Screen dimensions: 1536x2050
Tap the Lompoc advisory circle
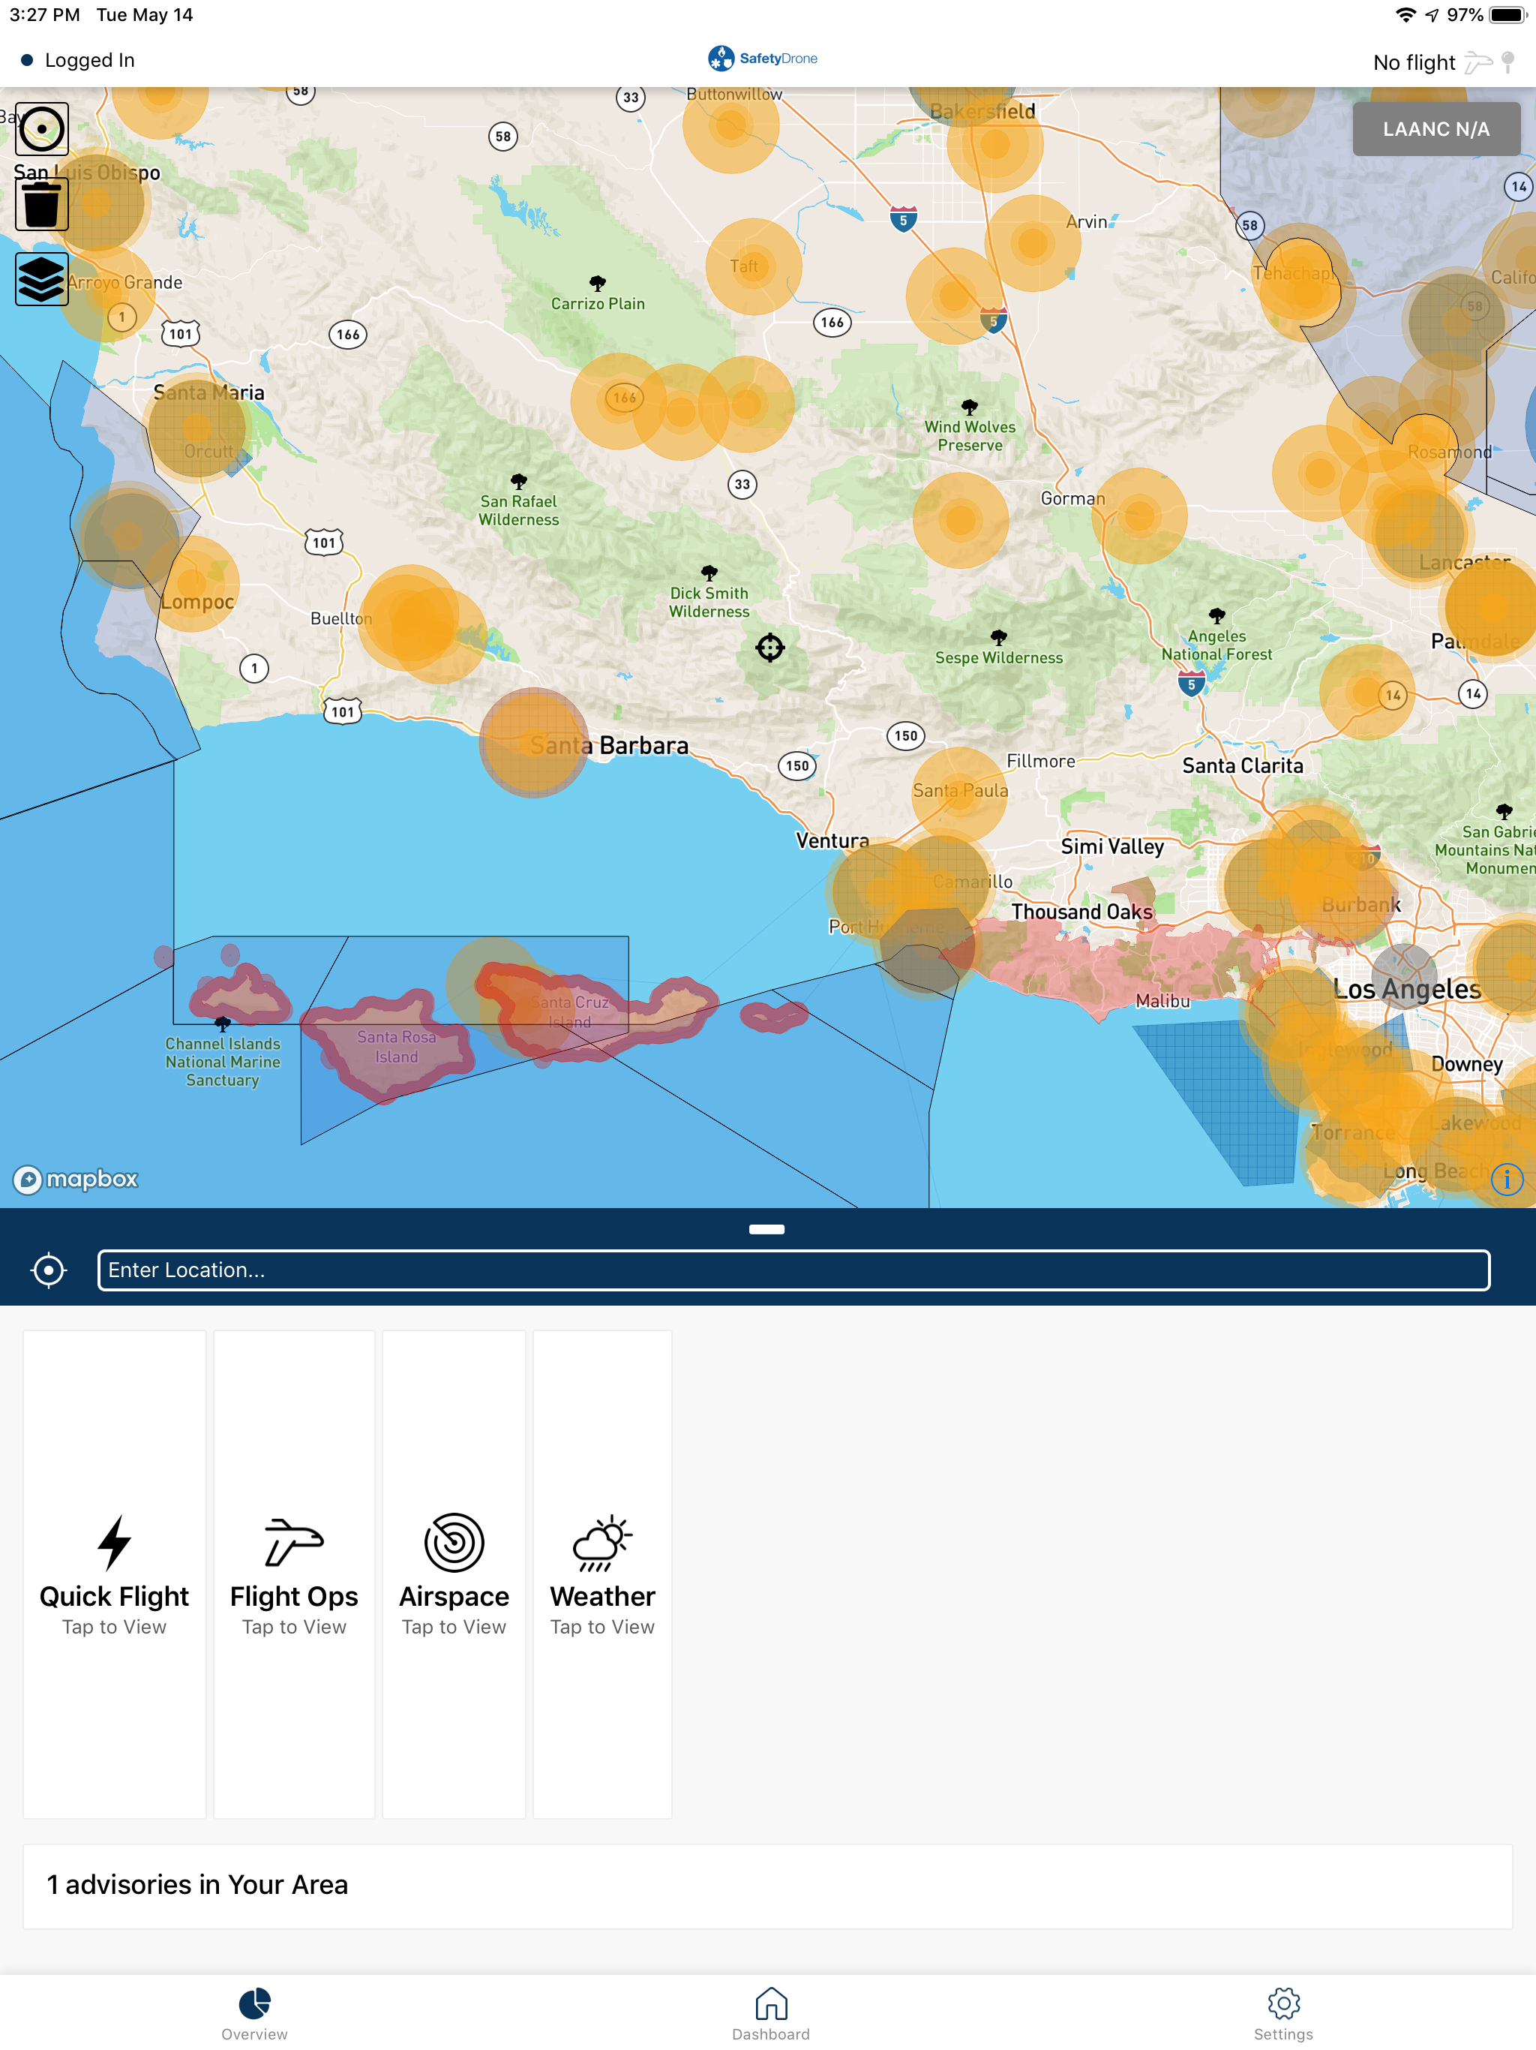(x=192, y=584)
